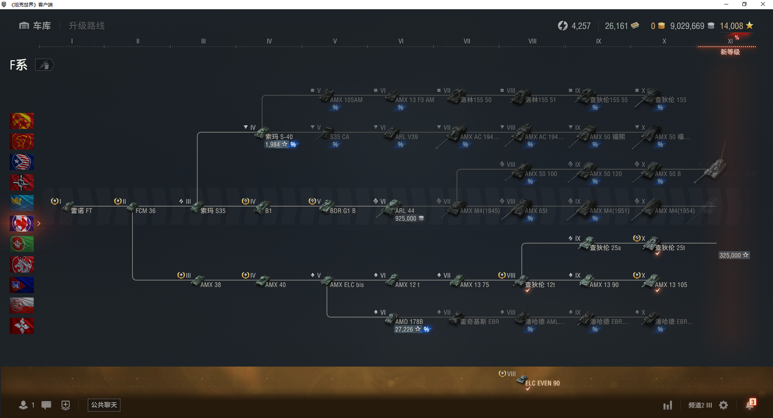The image size is (773, 418).
Task: Open the settings gear icon
Action: tap(723, 405)
